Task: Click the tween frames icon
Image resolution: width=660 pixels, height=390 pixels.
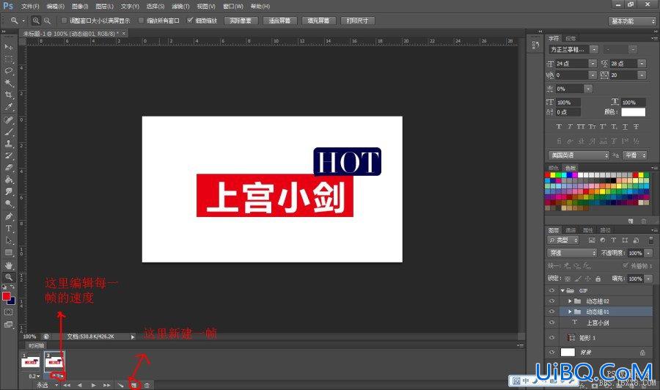Action: tap(120, 385)
